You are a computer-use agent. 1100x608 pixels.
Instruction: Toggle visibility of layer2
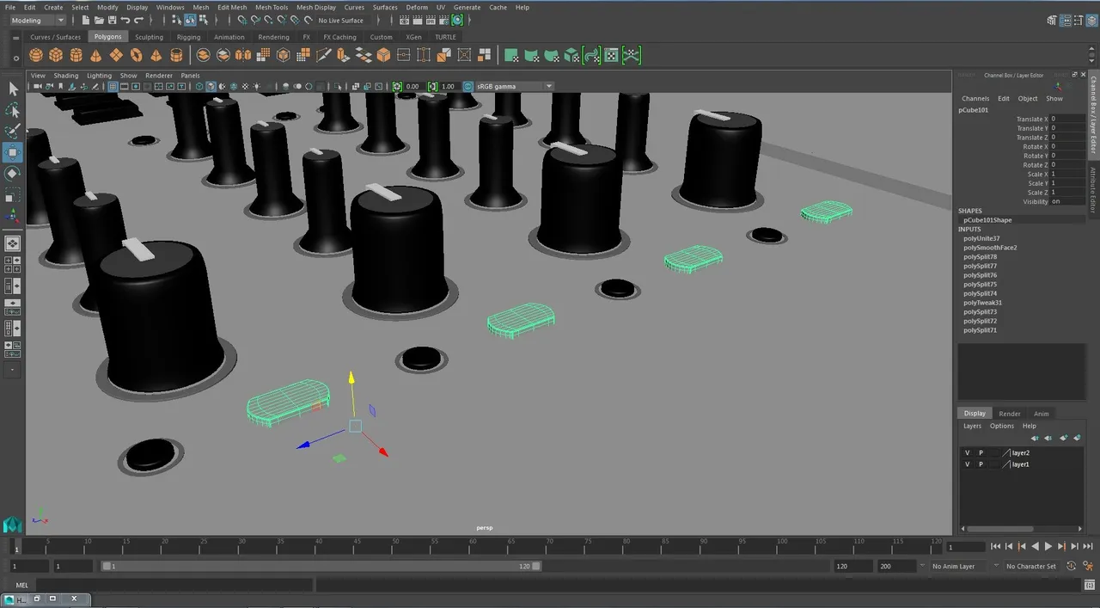pyautogui.click(x=967, y=452)
